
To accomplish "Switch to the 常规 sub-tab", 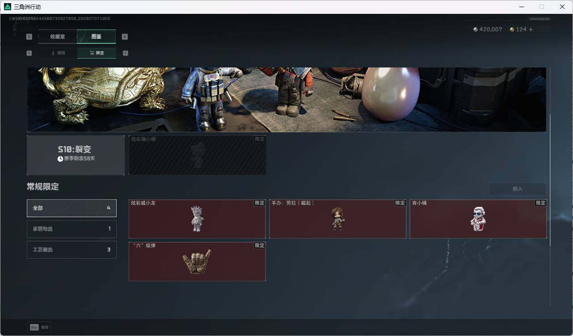I will click(58, 53).
